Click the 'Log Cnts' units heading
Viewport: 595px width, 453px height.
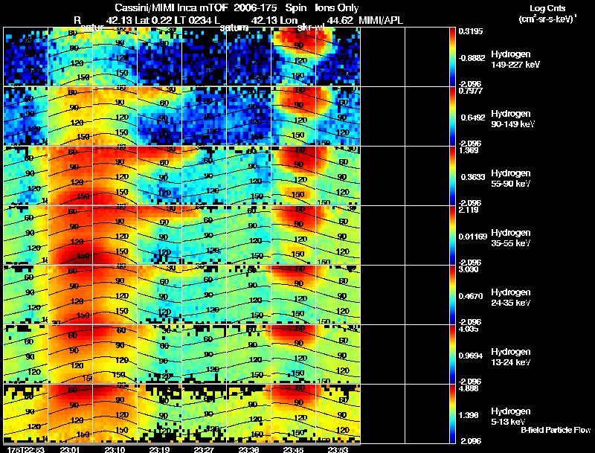coord(547,8)
